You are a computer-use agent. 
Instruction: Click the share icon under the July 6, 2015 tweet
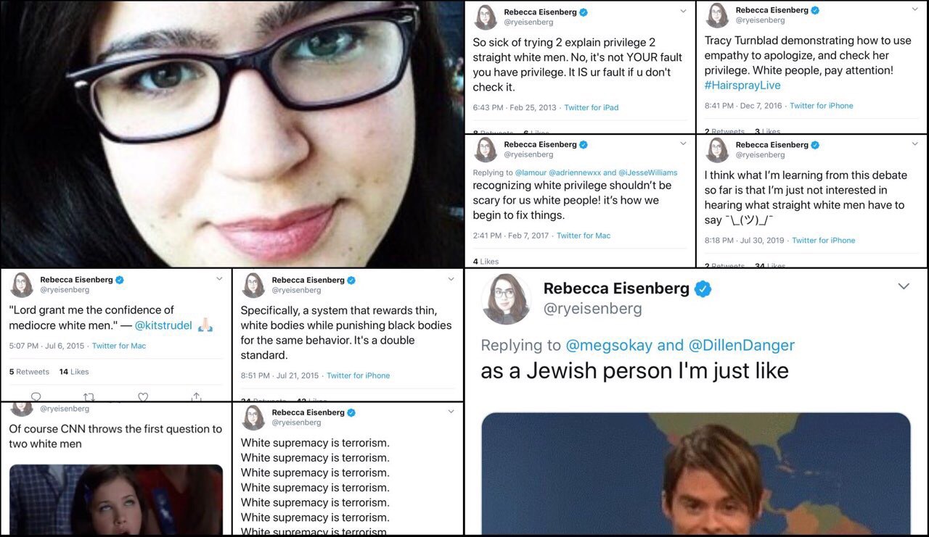coord(196,396)
